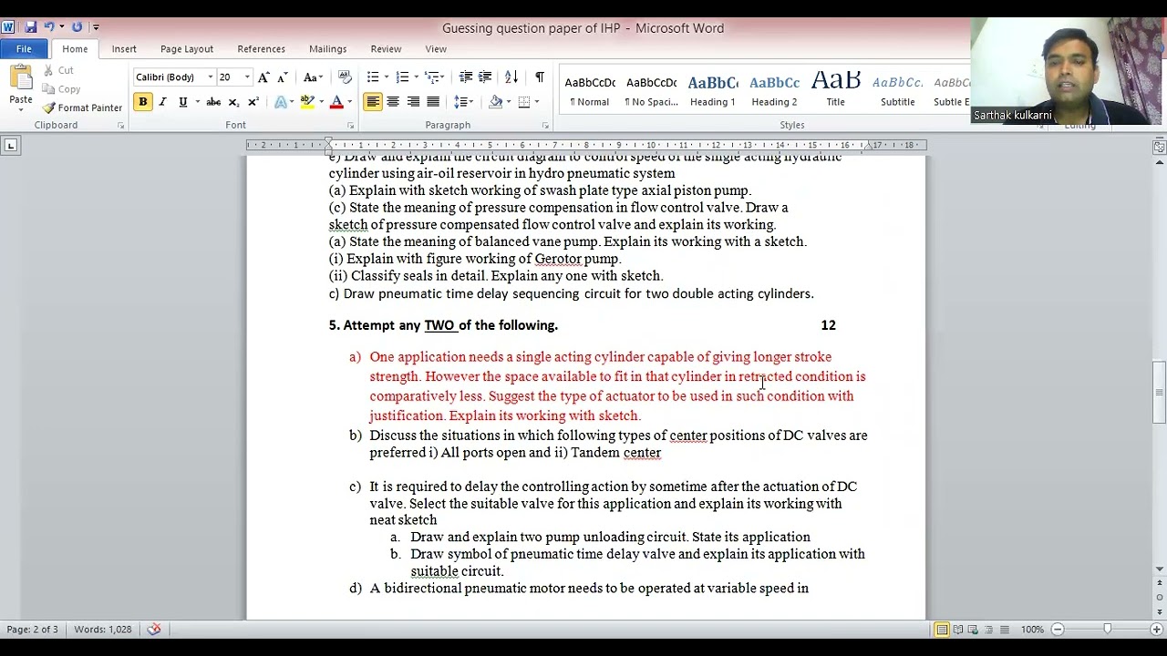Toggle Center alignment
Viewport: 1167px width, 656px height.
pos(393,102)
